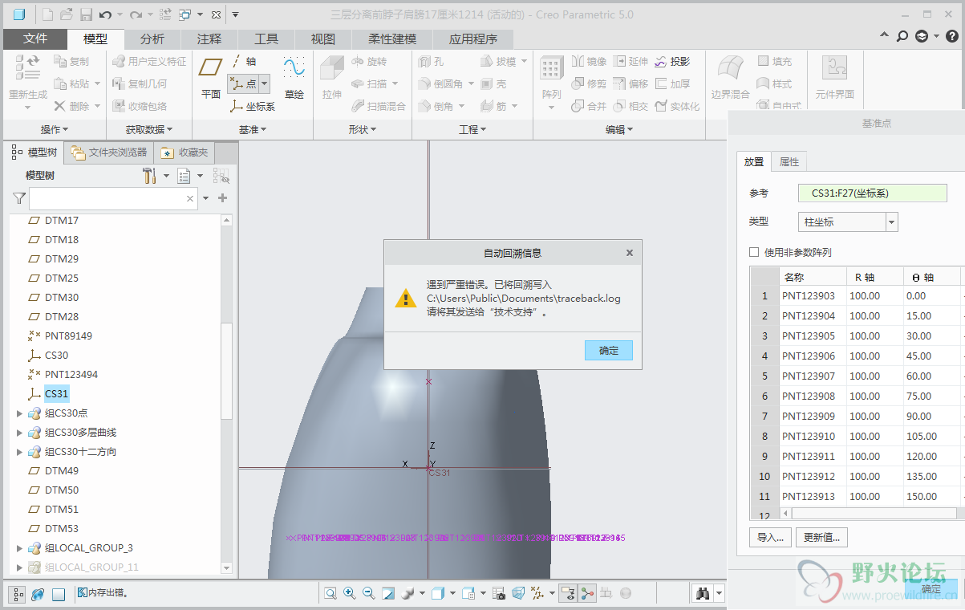This screenshot has width=965, height=610.
Task: Click the model tree vertical scrollbar
Action: (226, 372)
